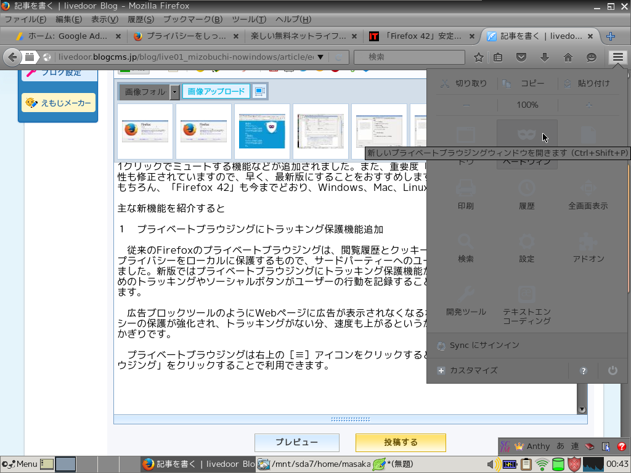Screen dimensions: 631x473
Task: Click the address bar URL field
Action: point(186,57)
